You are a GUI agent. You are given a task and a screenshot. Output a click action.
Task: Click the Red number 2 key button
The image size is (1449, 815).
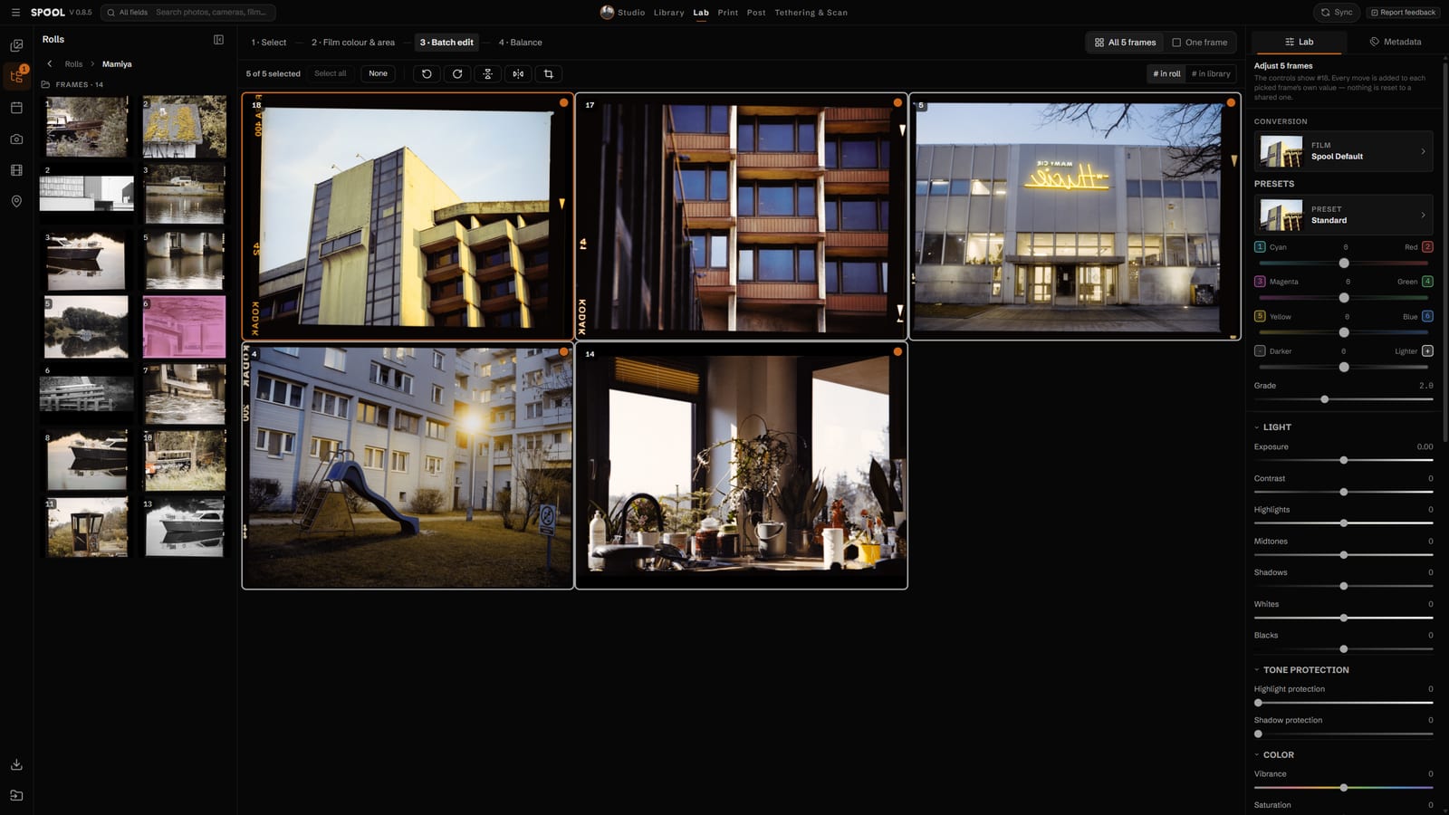point(1427,247)
